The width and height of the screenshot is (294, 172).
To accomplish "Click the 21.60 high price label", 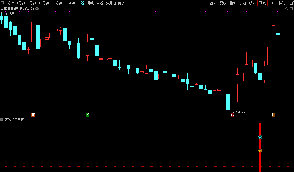I will point(10,13).
